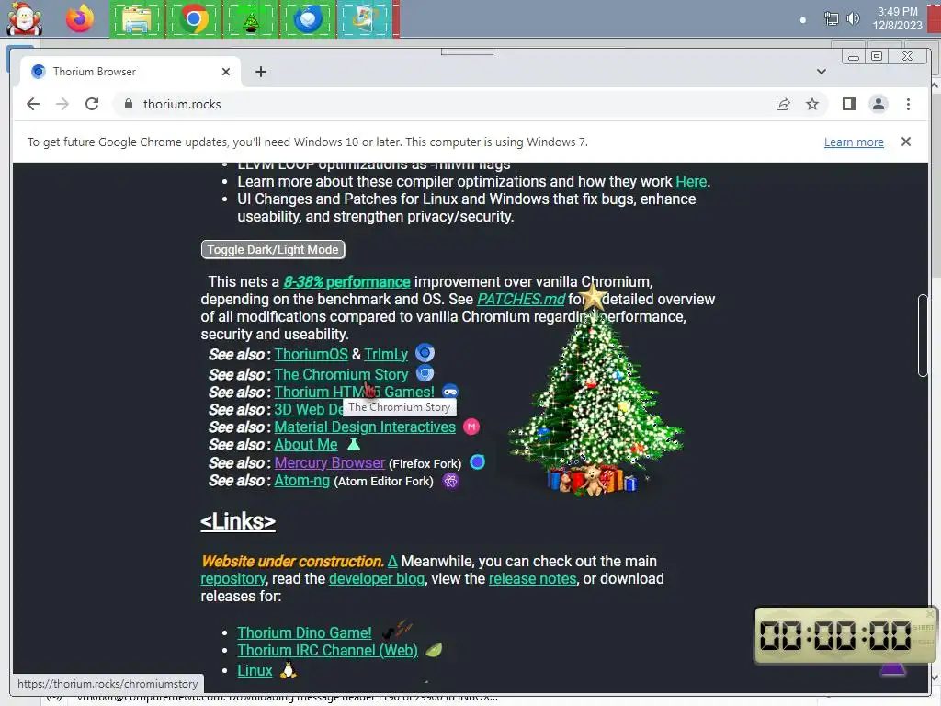Screen dimensions: 941x706
Task: Visit the Atom-ng link
Action: 301,480
